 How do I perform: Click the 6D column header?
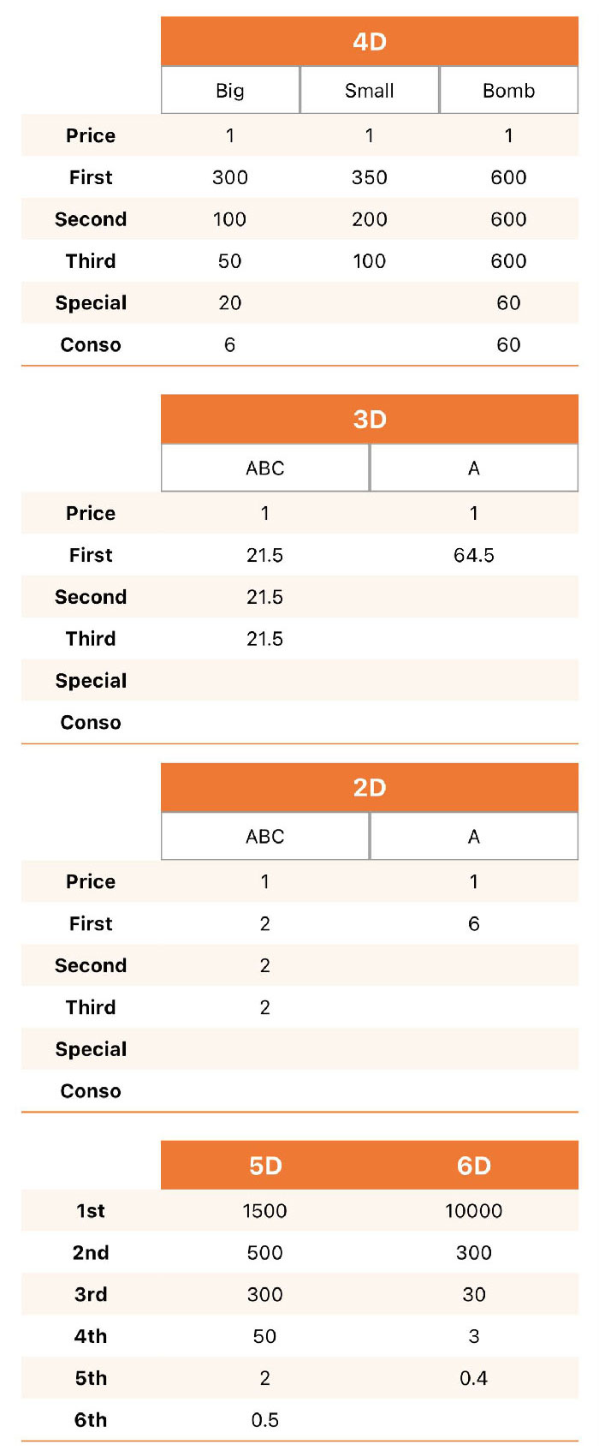[x=474, y=1165]
